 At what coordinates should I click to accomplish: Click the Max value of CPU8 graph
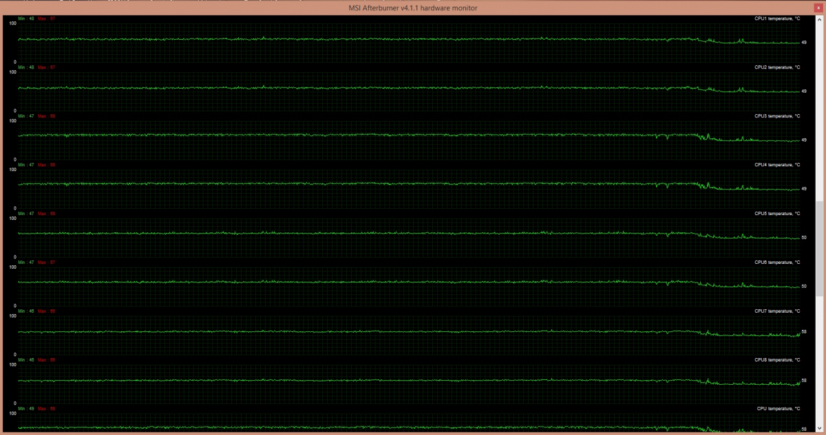tap(47, 360)
